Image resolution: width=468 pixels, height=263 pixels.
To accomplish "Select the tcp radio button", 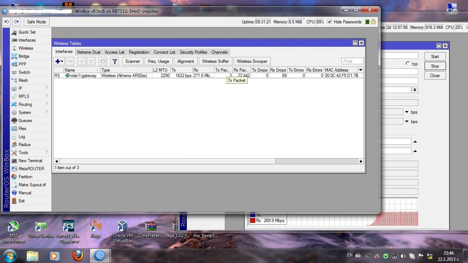I will (408, 64).
